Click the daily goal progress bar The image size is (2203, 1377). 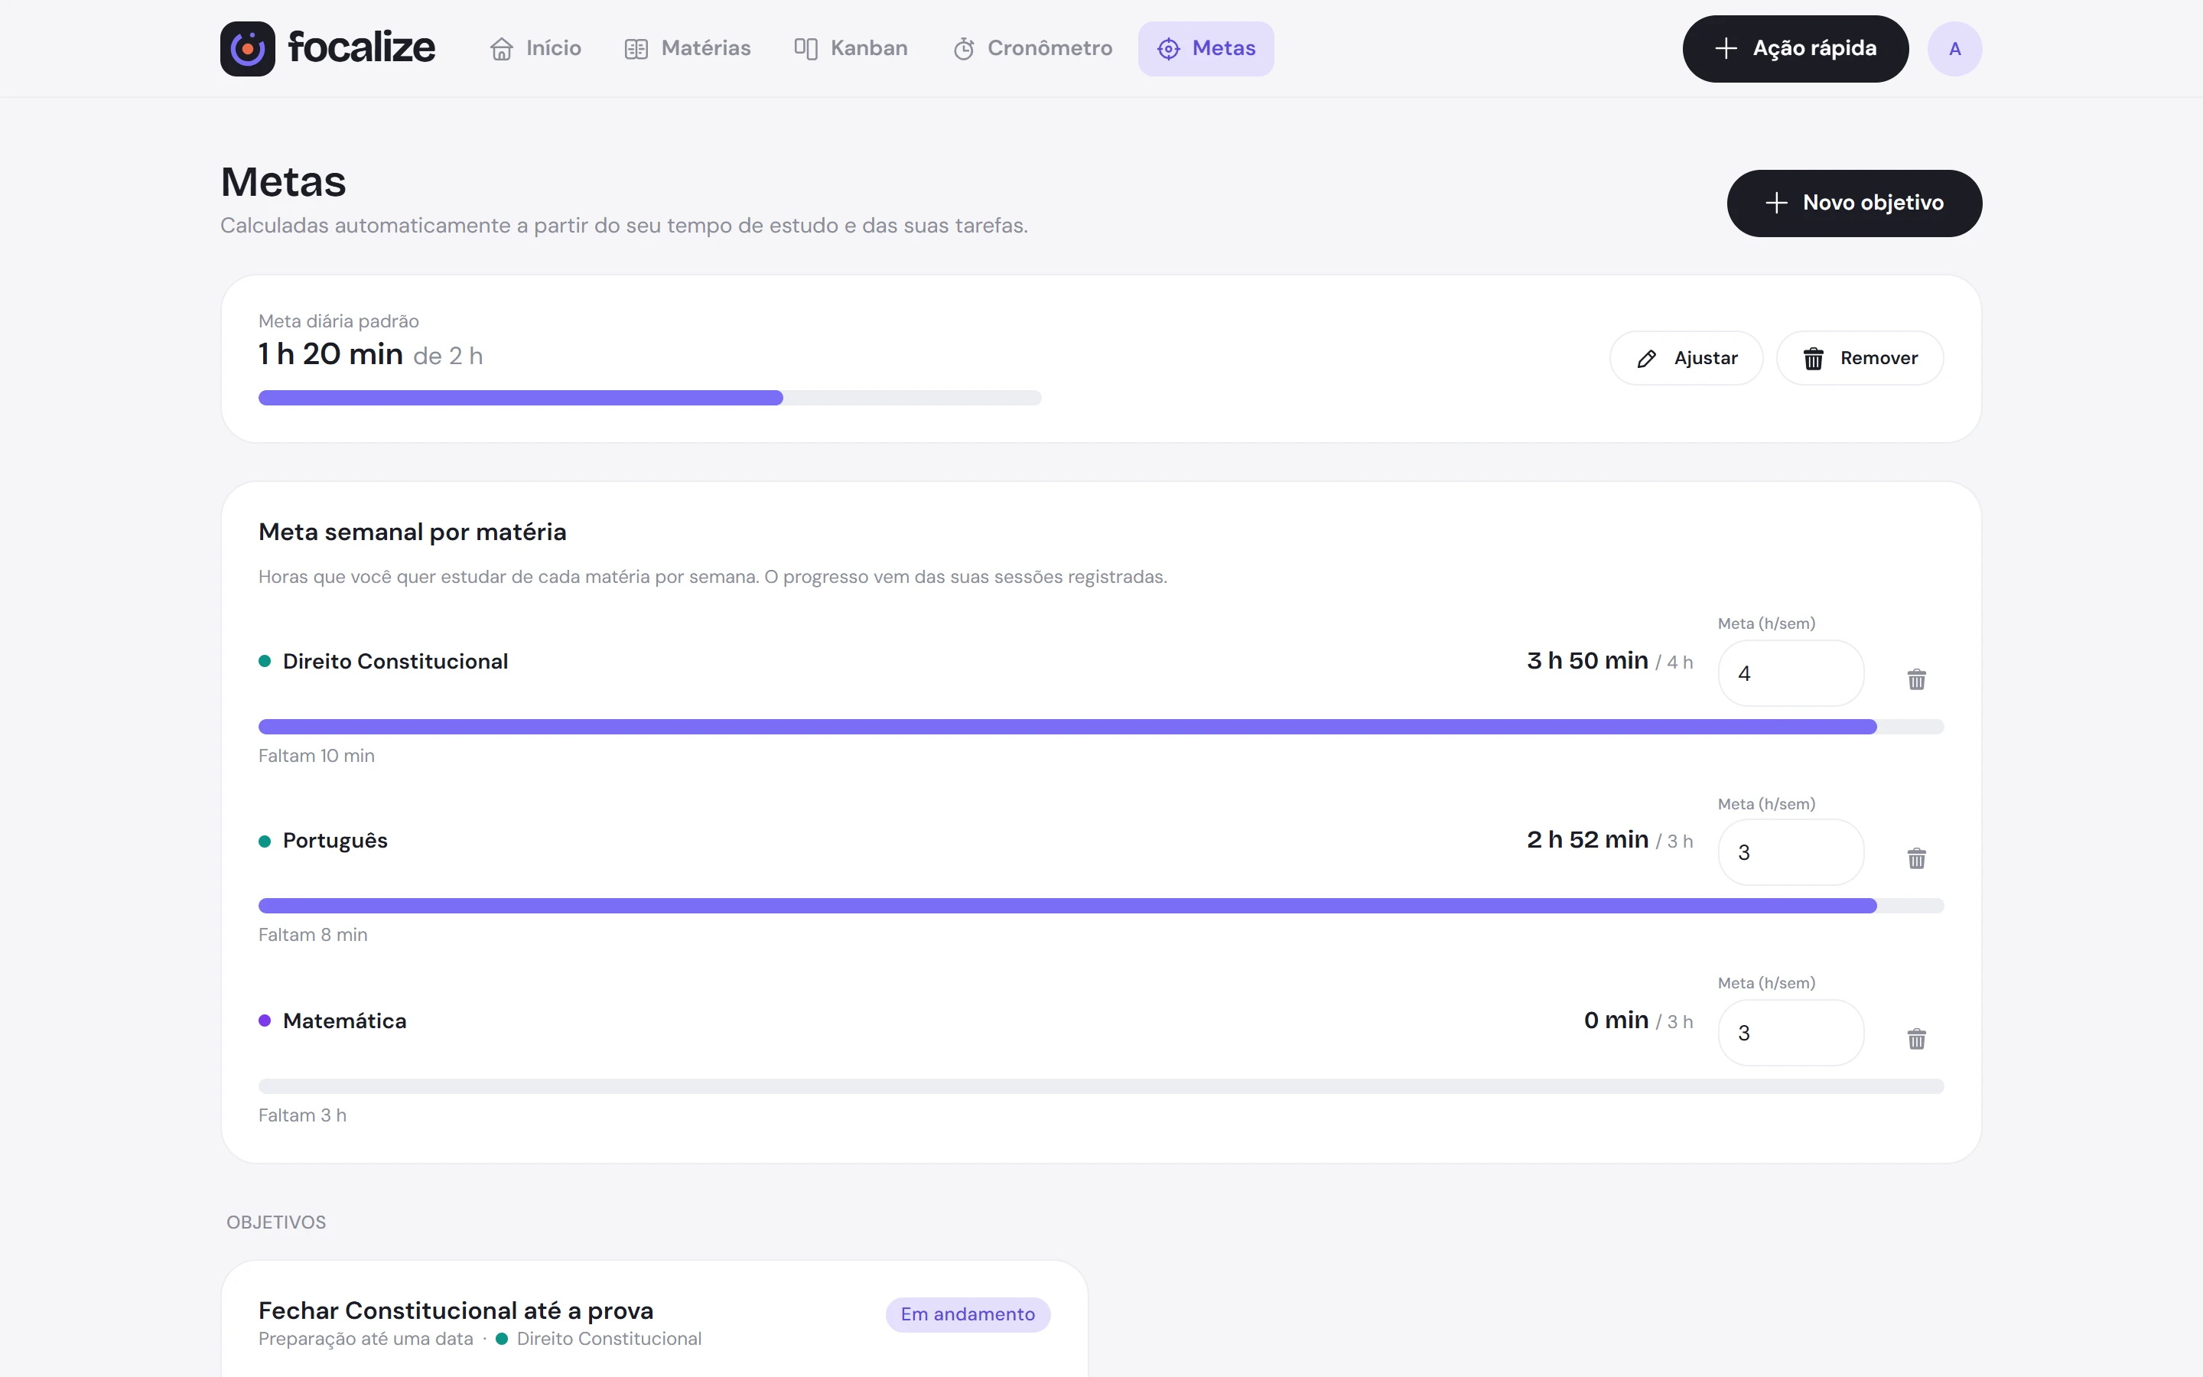(650, 398)
